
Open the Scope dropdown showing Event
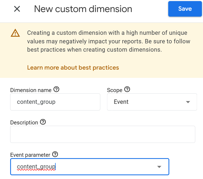click(x=152, y=102)
